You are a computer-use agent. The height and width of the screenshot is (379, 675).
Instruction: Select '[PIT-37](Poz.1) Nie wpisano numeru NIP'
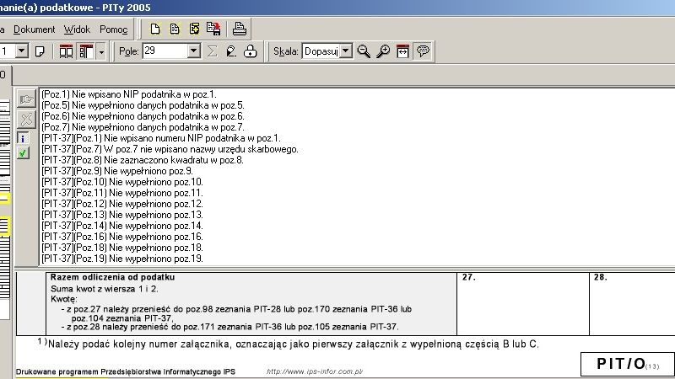click(x=161, y=138)
